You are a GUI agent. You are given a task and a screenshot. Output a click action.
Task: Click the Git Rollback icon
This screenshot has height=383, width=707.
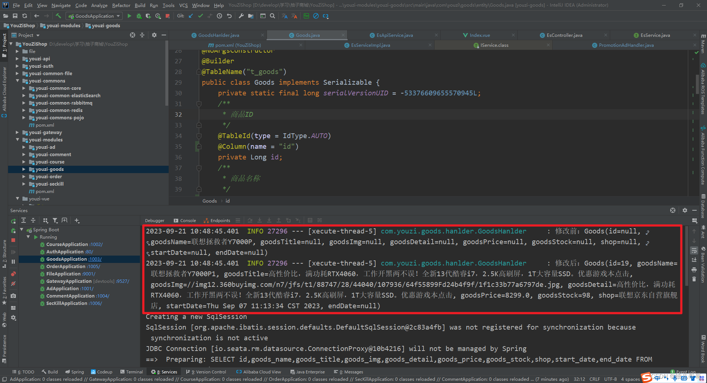pos(229,16)
